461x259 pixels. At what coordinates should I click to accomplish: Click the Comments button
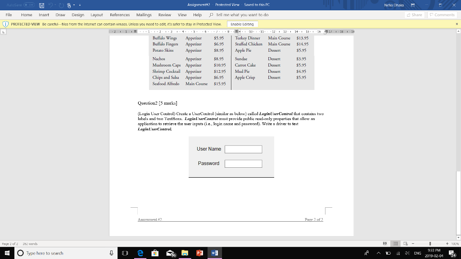(x=443, y=15)
